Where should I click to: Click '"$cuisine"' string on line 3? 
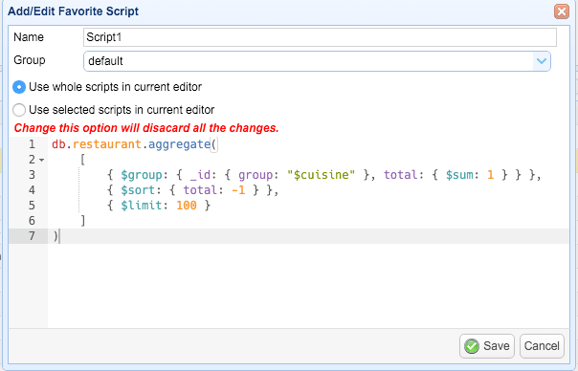[x=322, y=175]
